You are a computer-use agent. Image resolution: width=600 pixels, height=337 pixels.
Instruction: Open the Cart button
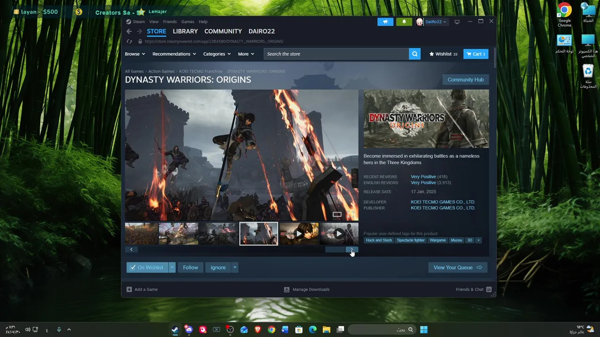[x=476, y=54]
